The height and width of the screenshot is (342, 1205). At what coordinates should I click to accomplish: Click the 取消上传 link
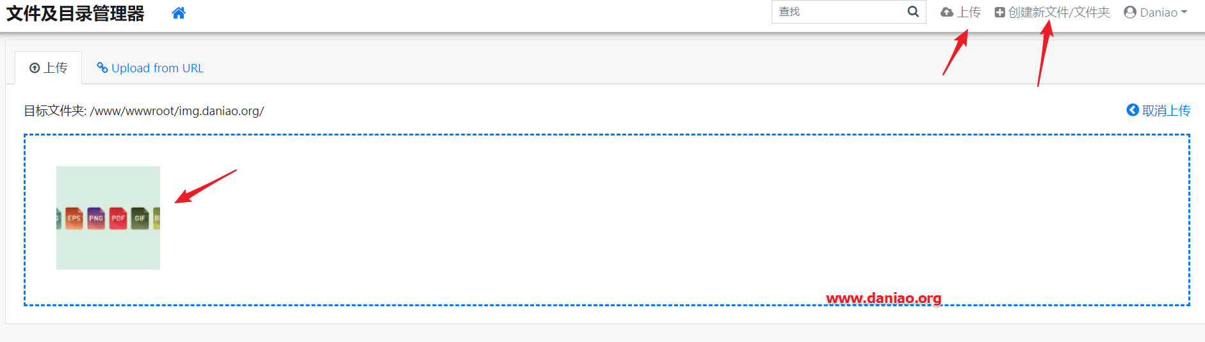pyautogui.click(x=1158, y=110)
